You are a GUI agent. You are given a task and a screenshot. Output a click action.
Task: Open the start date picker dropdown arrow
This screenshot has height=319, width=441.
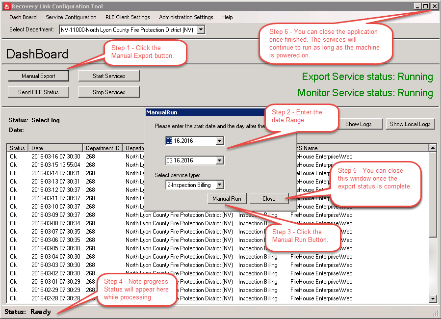tap(219, 141)
